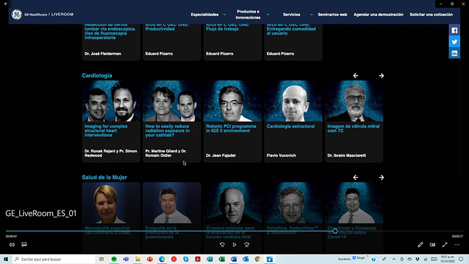Open Solicitar una cotización
The width and height of the screenshot is (469, 264).
431,14
